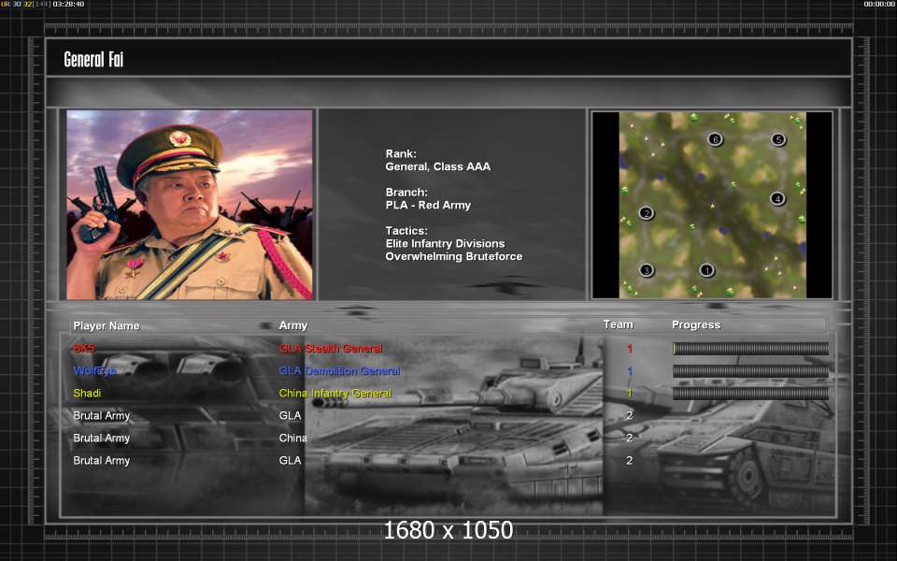Pick start position 3 on the minimap
The height and width of the screenshot is (561, 897).
click(646, 270)
